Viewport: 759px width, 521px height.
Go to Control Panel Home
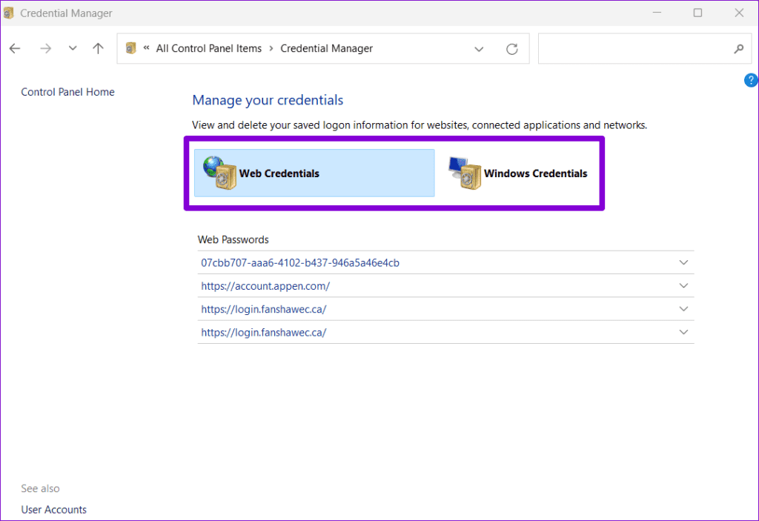click(67, 91)
